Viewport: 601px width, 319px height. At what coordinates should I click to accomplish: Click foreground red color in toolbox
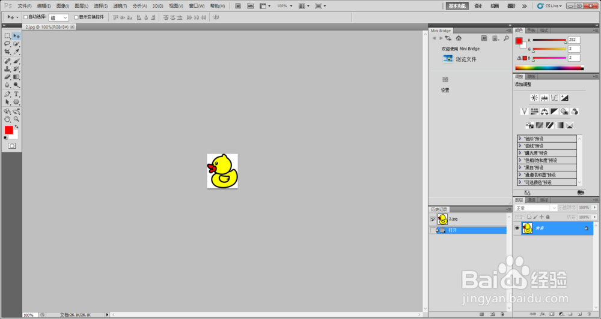9,131
